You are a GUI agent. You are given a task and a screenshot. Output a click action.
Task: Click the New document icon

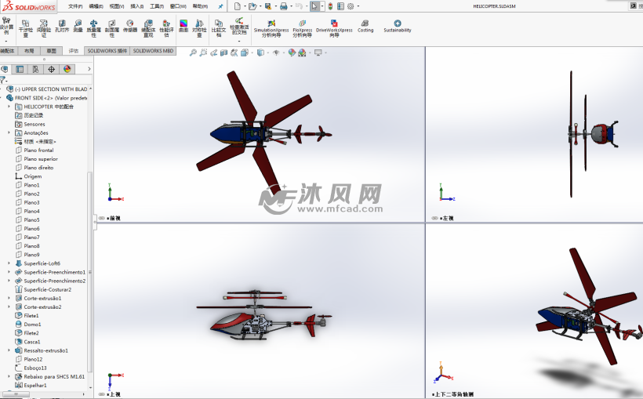pos(237,6)
